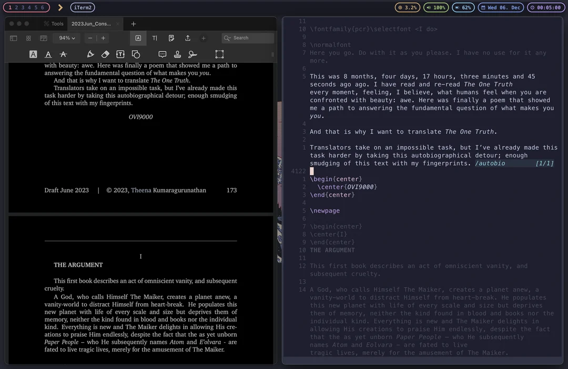Select the highlighter tool
Viewport: 568px width, 369px height.
point(33,54)
